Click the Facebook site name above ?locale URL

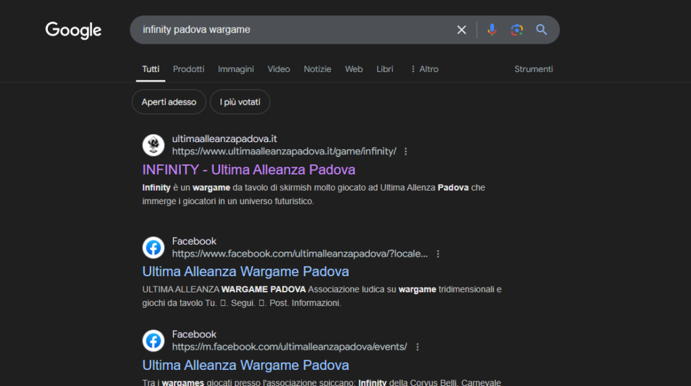pos(194,241)
